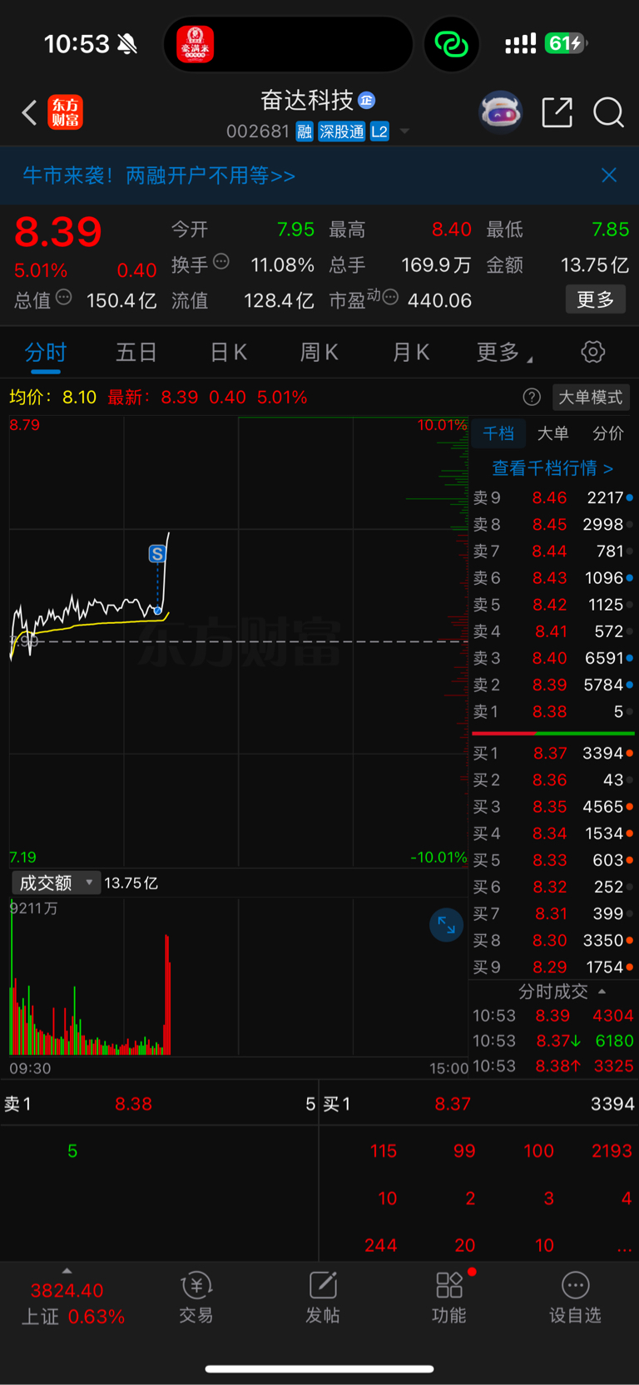Collapse the 分时成交 section
The image size is (639, 1385).
(x=562, y=992)
